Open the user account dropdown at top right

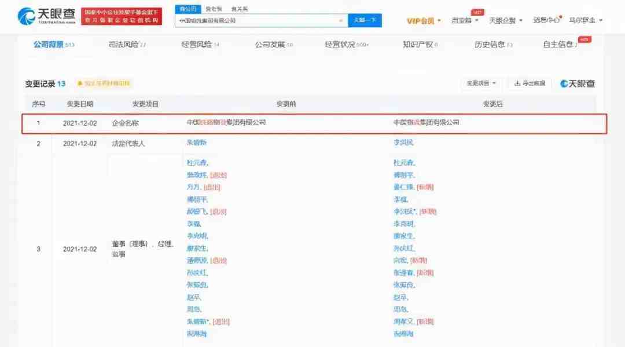586,20
